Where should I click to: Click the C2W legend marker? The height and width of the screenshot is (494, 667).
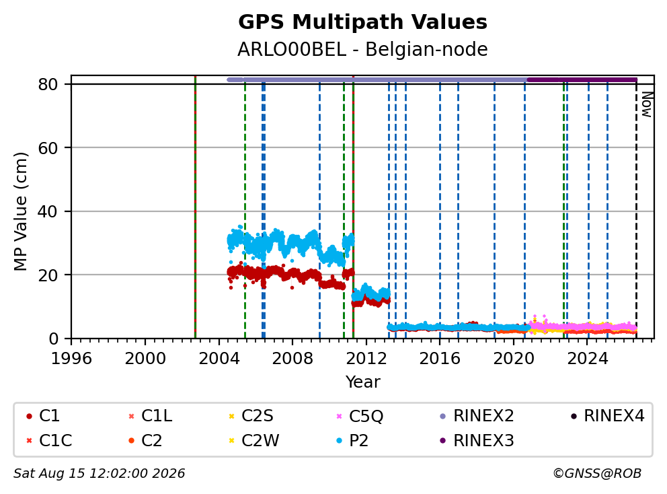[231, 441]
